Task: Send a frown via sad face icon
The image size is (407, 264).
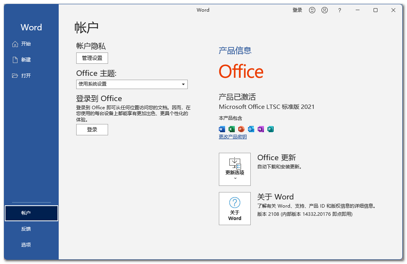Action: coord(325,10)
